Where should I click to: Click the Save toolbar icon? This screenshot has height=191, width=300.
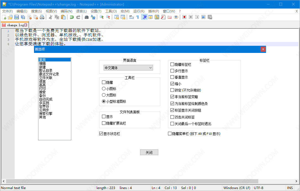[x=17, y=17]
